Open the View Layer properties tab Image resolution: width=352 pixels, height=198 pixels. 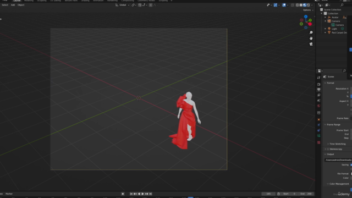click(319, 95)
